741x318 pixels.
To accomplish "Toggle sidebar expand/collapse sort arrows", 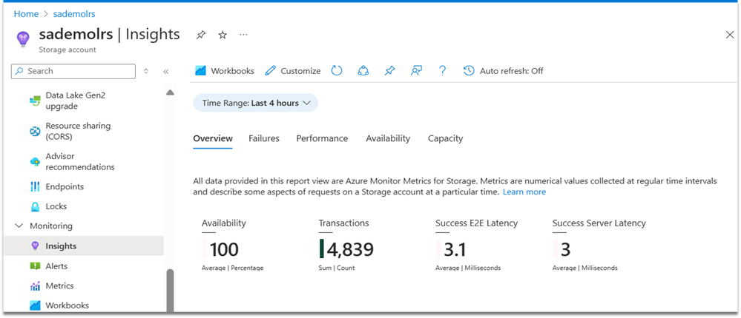I will pyautogui.click(x=146, y=72).
